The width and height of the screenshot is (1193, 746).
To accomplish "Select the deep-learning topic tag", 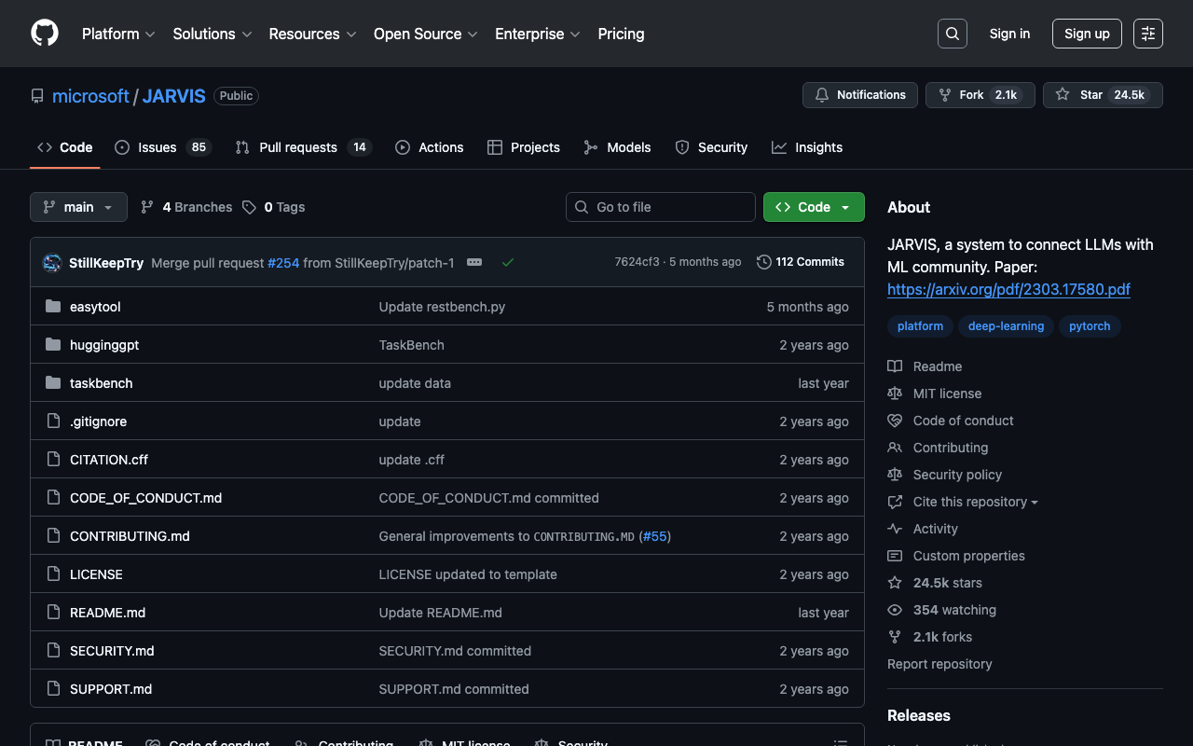I will pos(1006,326).
